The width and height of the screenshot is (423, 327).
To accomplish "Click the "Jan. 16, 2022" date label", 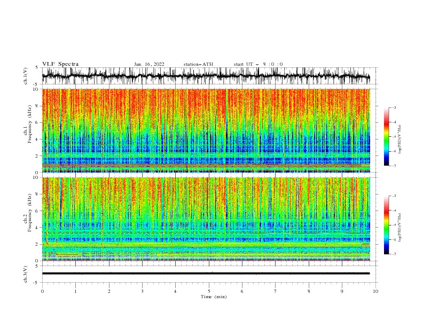I will point(149,64).
